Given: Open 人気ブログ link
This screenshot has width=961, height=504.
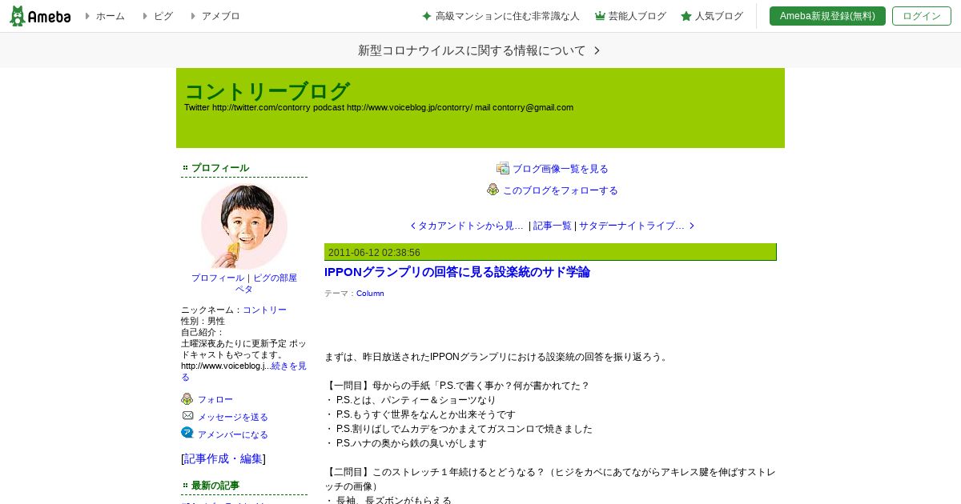Looking at the screenshot, I should 719,16.
